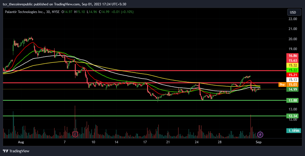Viewport: 305px width, 156px height.
Task: Click the 21.00 price axis value
Action: (293, 29)
